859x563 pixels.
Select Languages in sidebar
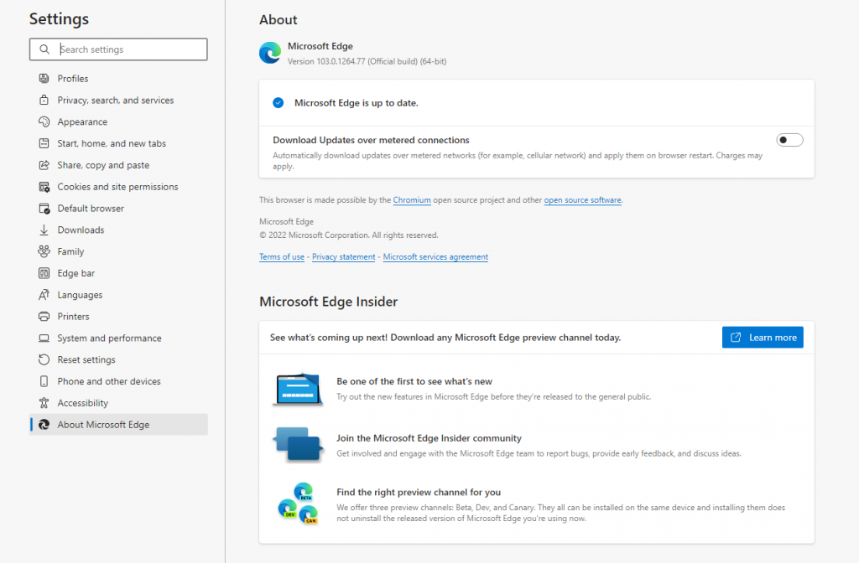[x=118, y=295]
